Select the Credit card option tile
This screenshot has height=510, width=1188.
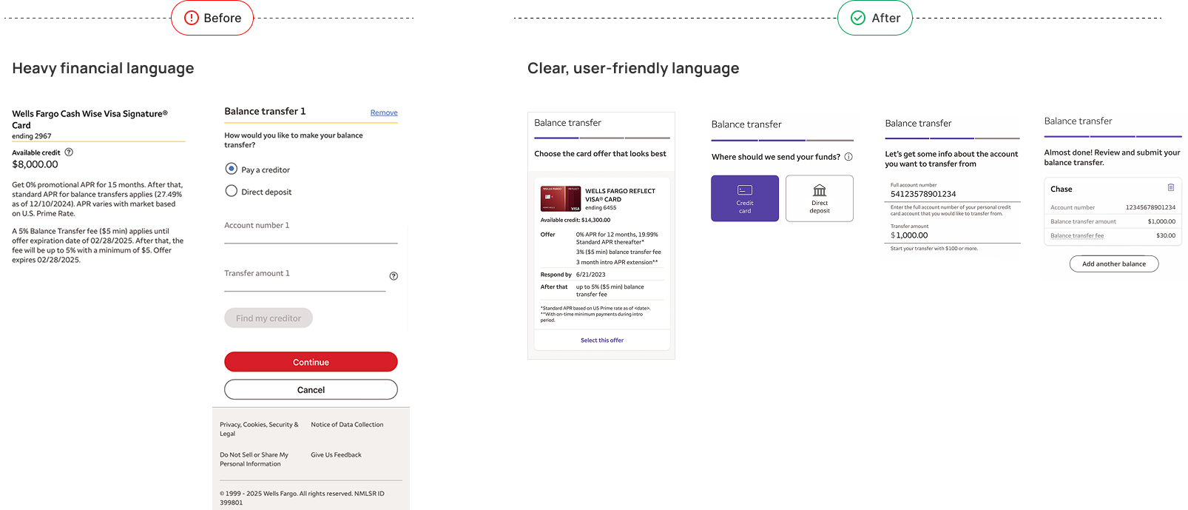[x=744, y=198]
